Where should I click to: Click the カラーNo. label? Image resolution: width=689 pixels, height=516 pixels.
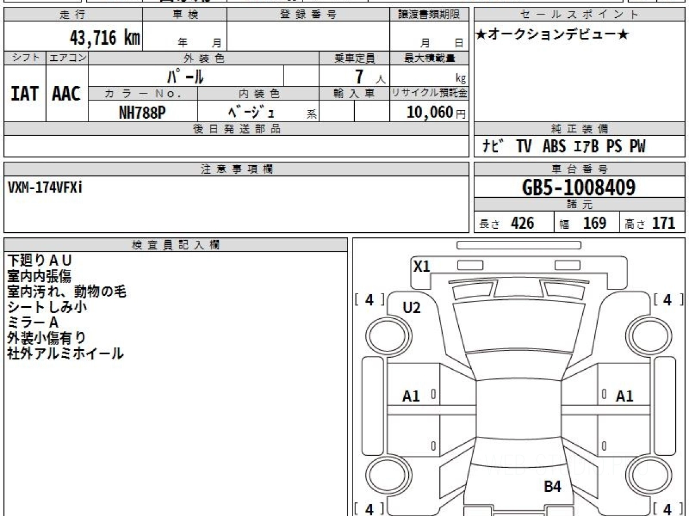[x=143, y=93]
